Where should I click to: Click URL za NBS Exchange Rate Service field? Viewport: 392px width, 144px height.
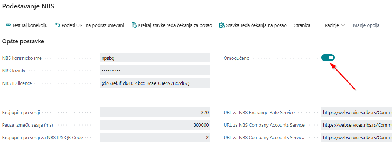[356, 112]
